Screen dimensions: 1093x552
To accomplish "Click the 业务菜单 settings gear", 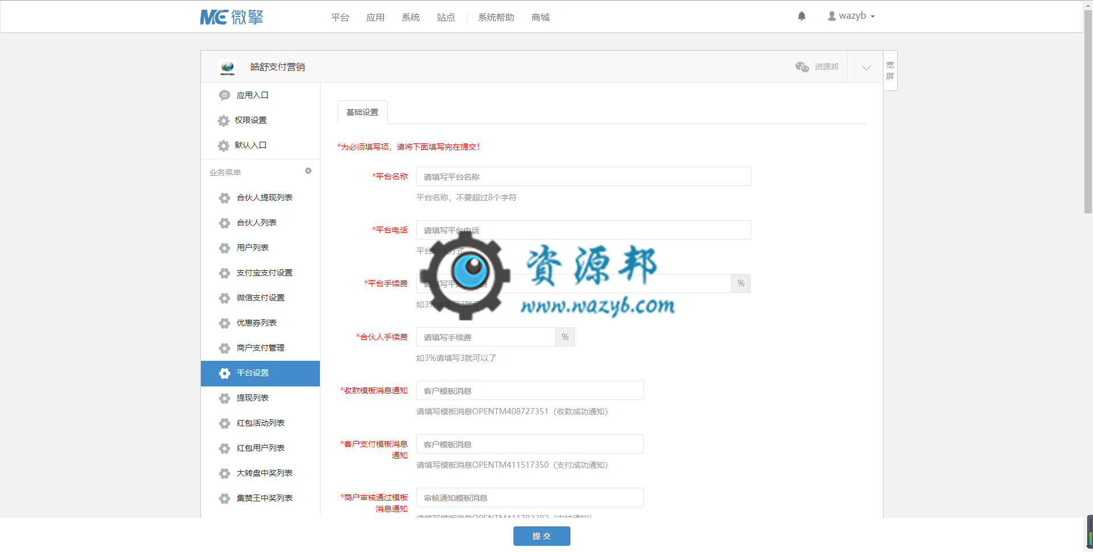I will click(308, 171).
